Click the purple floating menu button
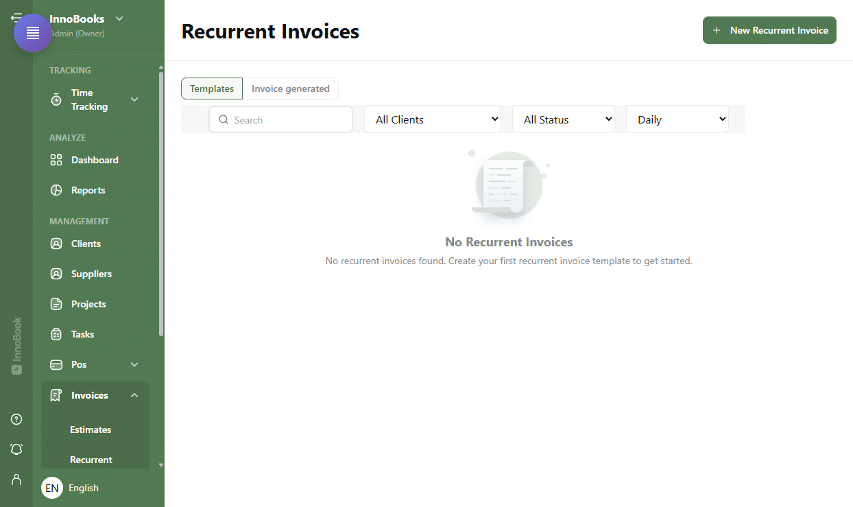The image size is (853, 507). pyautogui.click(x=33, y=33)
